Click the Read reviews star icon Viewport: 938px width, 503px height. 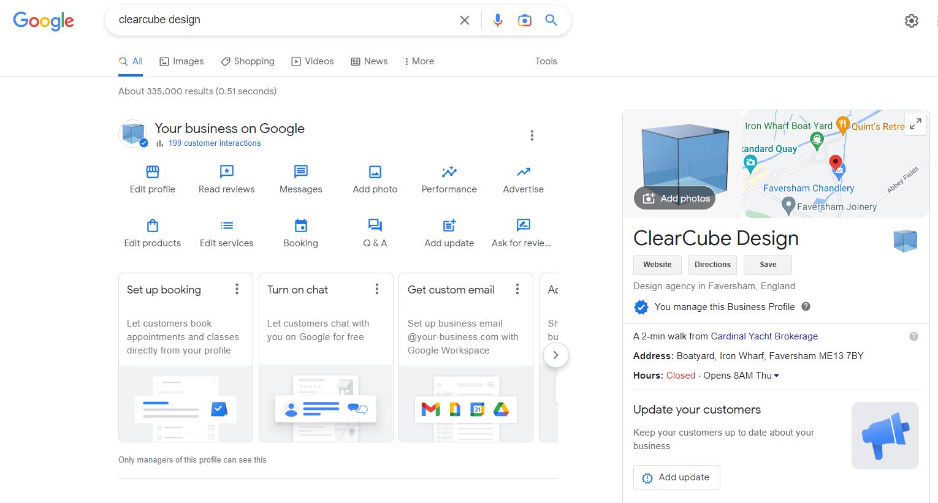[x=226, y=172]
